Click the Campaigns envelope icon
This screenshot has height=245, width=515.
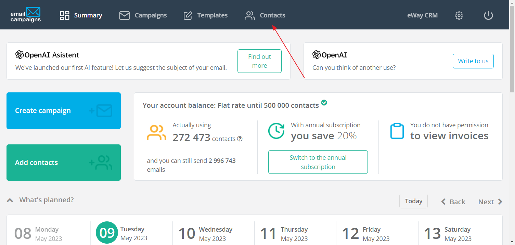click(125, 15)
